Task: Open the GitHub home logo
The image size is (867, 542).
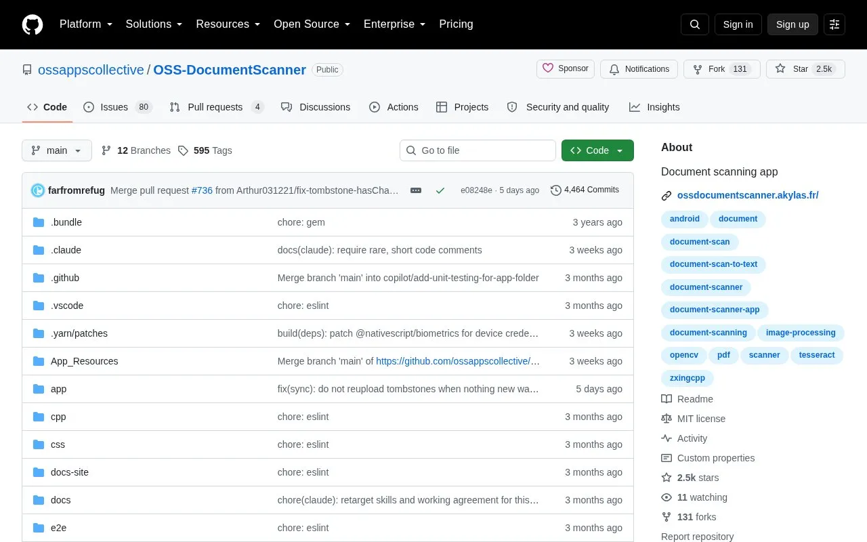Action: click(x=33, y=24)
